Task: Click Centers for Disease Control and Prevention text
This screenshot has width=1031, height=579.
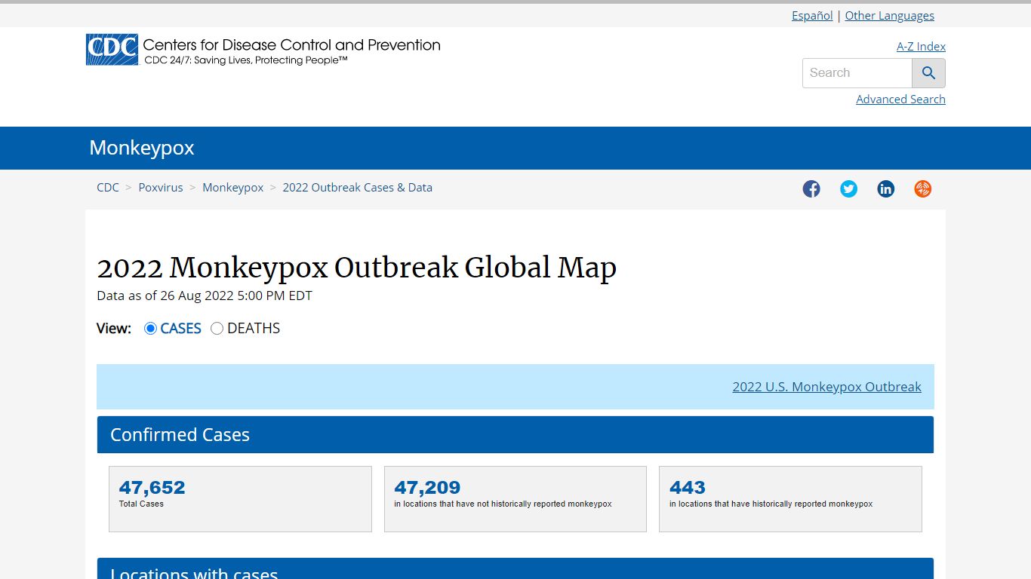Action: (x=291, y=45)
